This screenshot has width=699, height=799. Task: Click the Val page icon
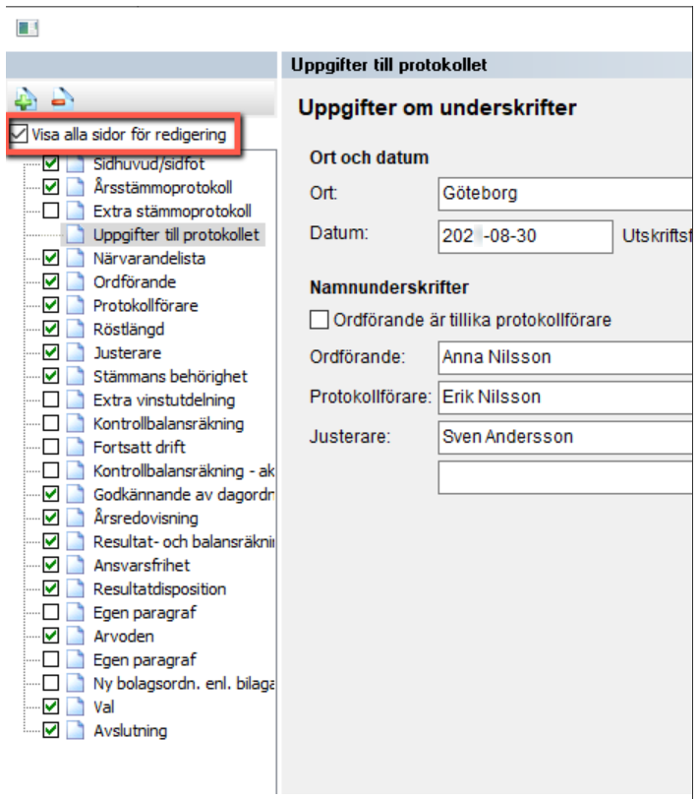pyautogui.click(x=76, y=707)
